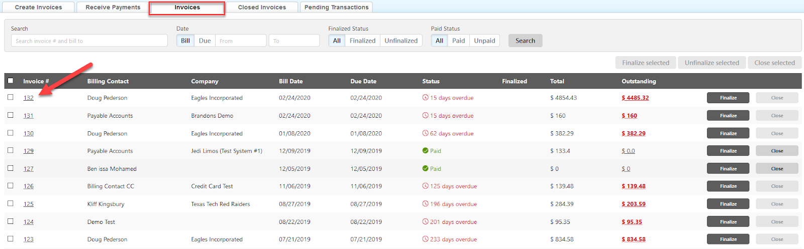Finalize invoice 125 with its row button

tap(728, 204)
